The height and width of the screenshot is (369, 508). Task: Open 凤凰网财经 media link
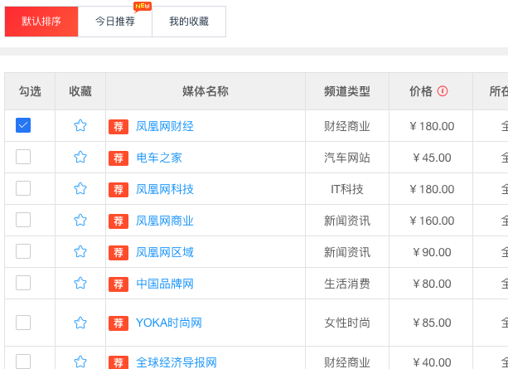(x=165, y=126)
